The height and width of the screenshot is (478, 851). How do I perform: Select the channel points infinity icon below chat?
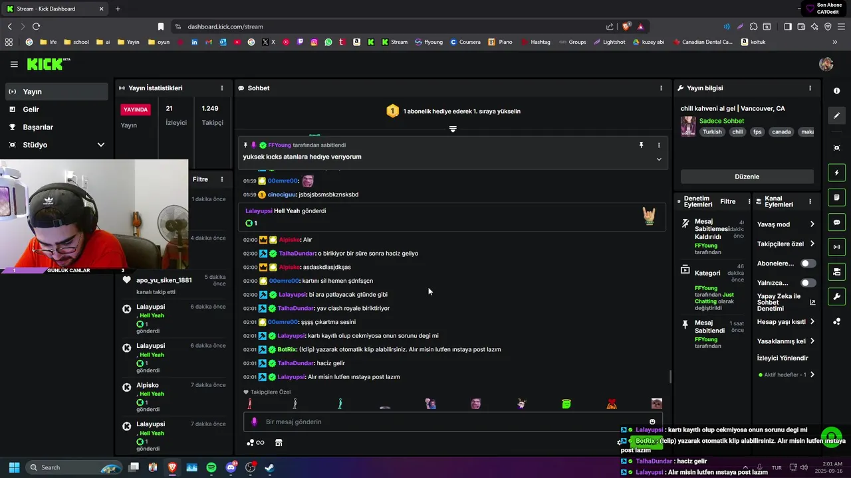255,443
